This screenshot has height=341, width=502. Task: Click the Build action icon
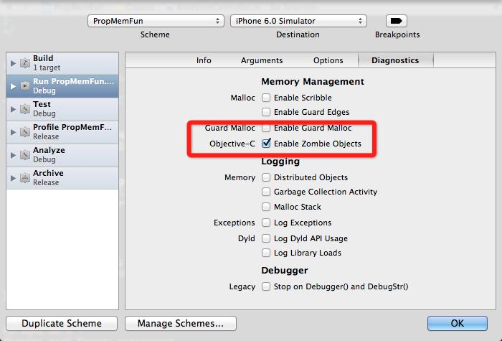point(24,63)
